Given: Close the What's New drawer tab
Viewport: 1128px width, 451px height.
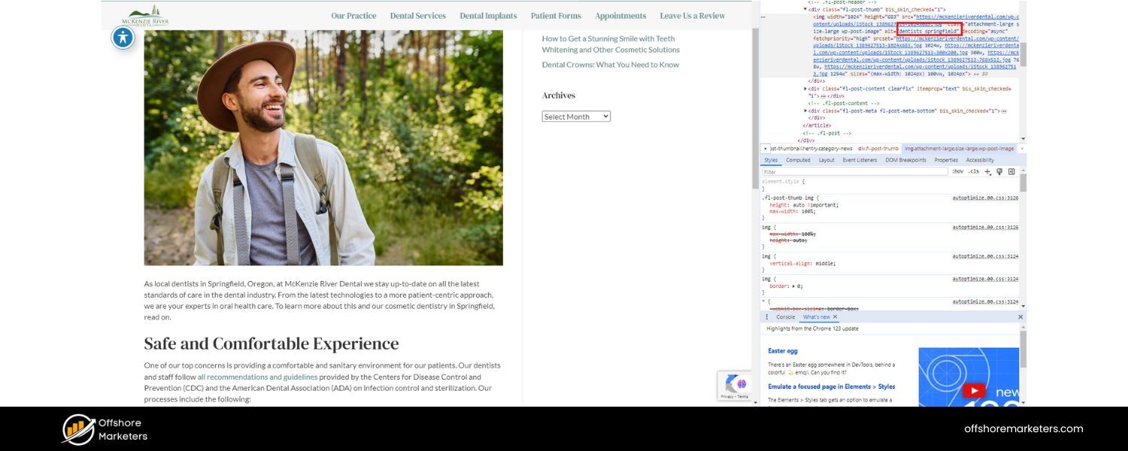Looking at the screenshot, I should click(x=835, y=316).
